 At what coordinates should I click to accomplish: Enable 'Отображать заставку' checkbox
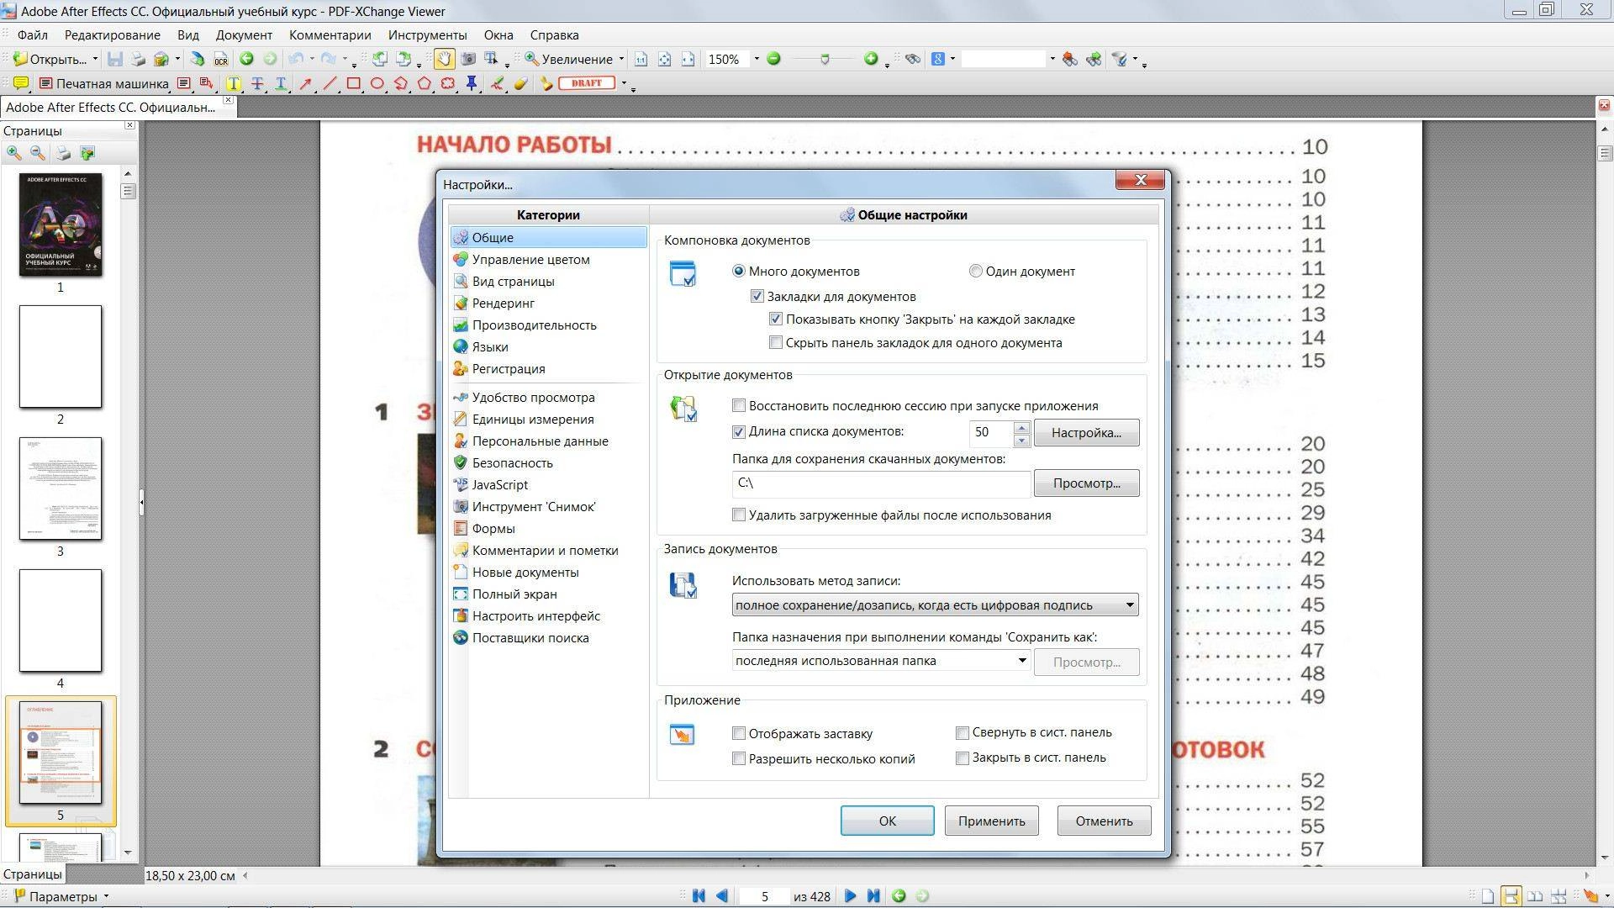tap(739, 734)
